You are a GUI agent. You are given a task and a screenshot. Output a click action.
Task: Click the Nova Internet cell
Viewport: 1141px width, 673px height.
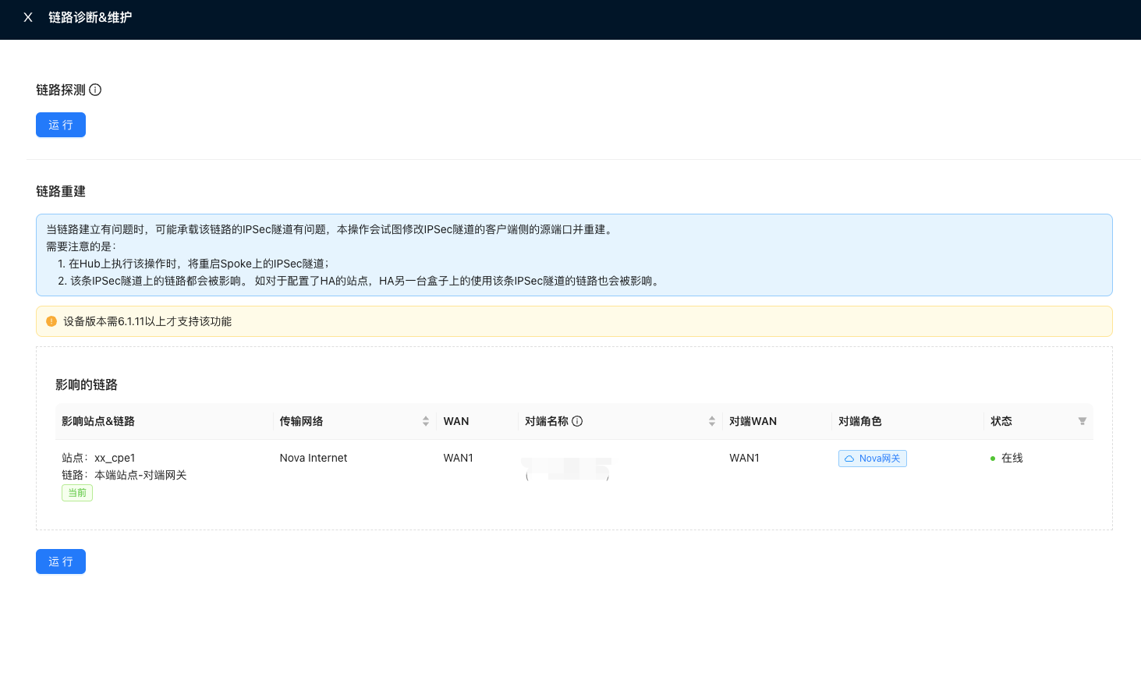314,458
